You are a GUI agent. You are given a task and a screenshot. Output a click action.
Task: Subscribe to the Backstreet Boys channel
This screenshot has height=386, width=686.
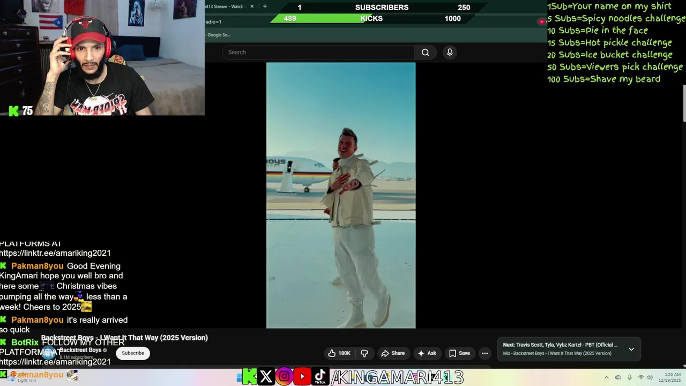[x=133, y=353]
